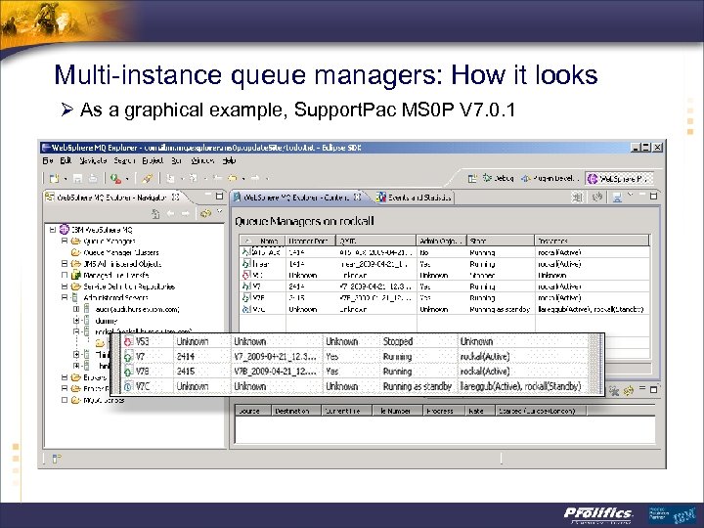Select the Administered Servers tree item
The height and width of the screenshot is (528, 704).
pos(115,297)
